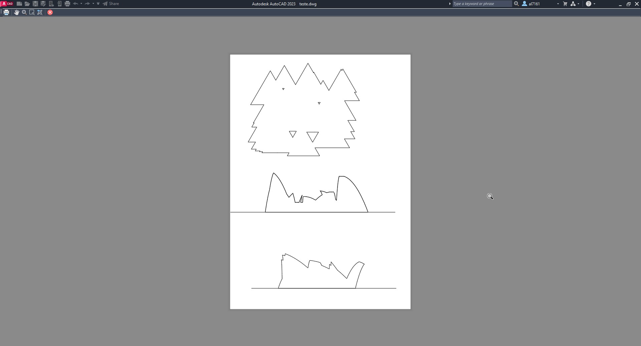Viewport: 641px width, 346px height.
Task: Open the Autodesk App Store cart icon
Action: pyautogui.click(x=565, y=4)
